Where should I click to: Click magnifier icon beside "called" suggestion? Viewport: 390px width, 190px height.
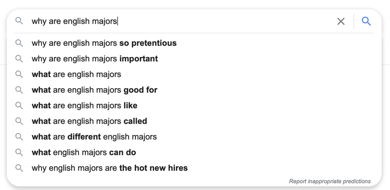(x=19, y=121)
